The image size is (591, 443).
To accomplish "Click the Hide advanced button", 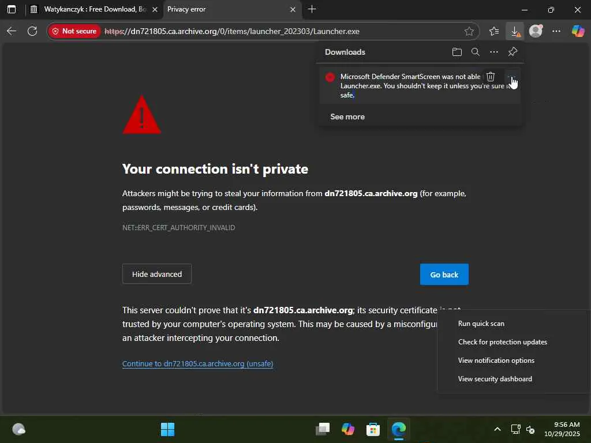I will 157,274.
